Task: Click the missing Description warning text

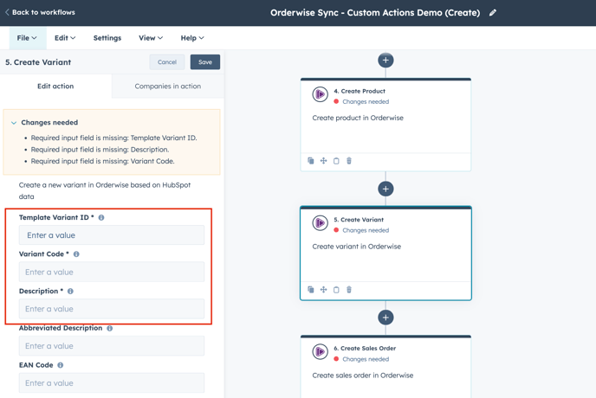Action: (100, 150)
